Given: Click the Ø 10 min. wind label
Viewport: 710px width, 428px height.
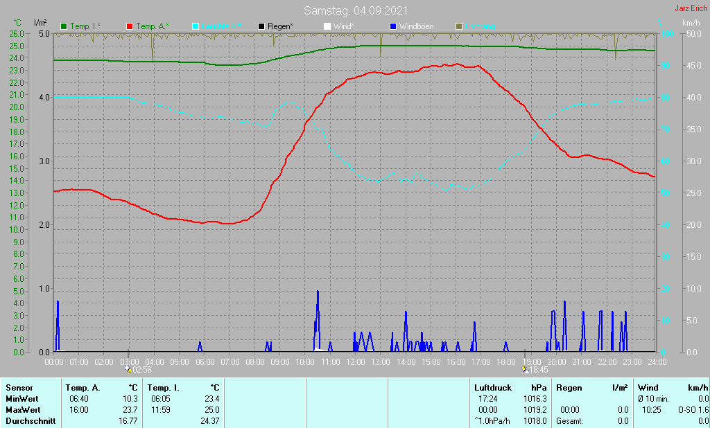Looking at the screenshot, I should (x=654, y=399).
